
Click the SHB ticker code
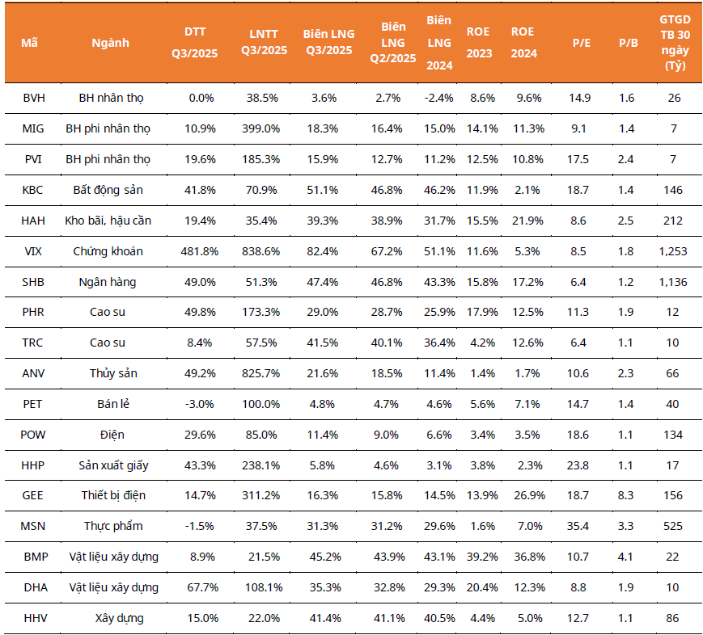click(33, 282)
